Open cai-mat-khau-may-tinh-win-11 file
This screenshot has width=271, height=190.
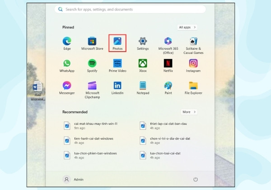tap(91, 126)
